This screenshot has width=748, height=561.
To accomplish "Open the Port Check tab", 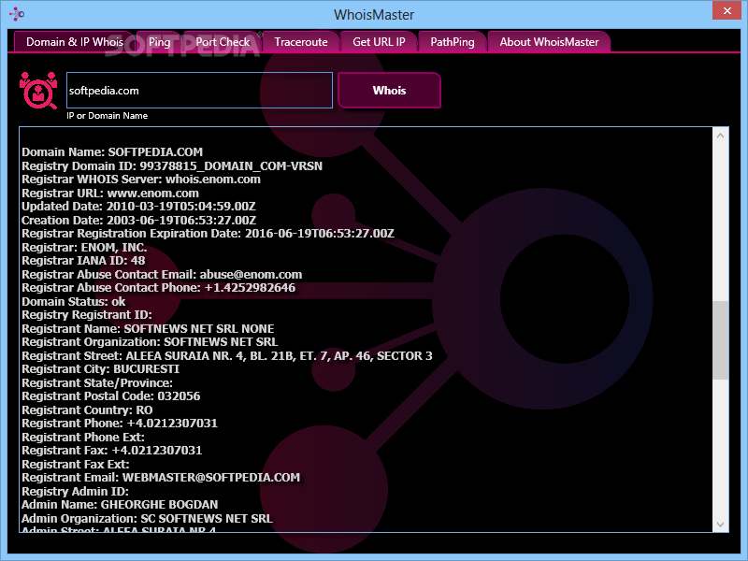I will click(x=223, y=42).
